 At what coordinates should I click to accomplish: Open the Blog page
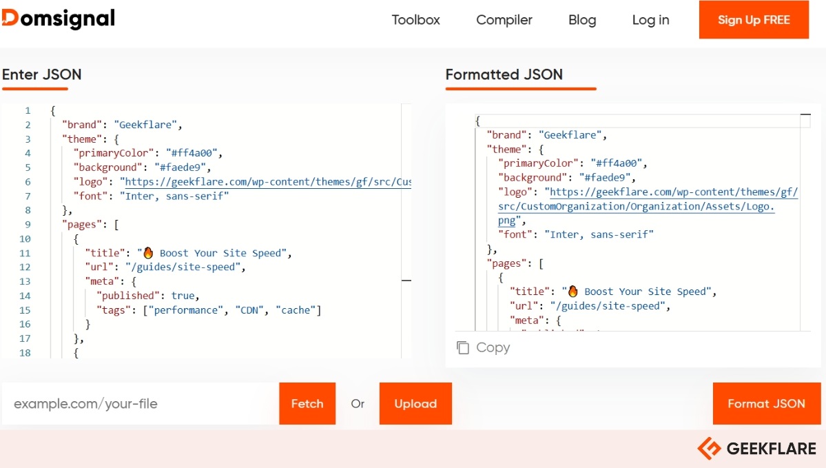pos(582,20)
